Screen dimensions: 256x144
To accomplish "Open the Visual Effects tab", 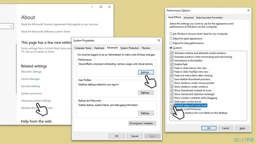I will (x=174, y=17).
